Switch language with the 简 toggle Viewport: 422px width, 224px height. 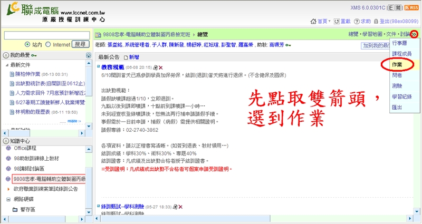click(x=398, y=8)
